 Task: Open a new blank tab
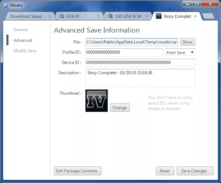pyautogui.click(x=208, y=16)
